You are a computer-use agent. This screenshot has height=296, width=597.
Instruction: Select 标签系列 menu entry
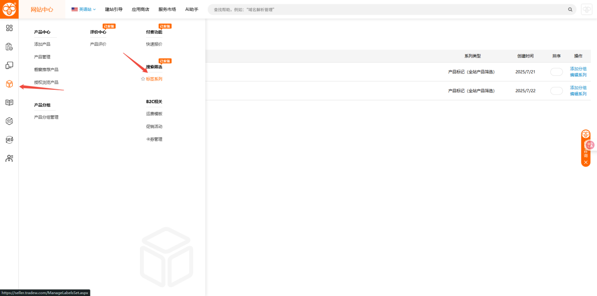point(154,79)
